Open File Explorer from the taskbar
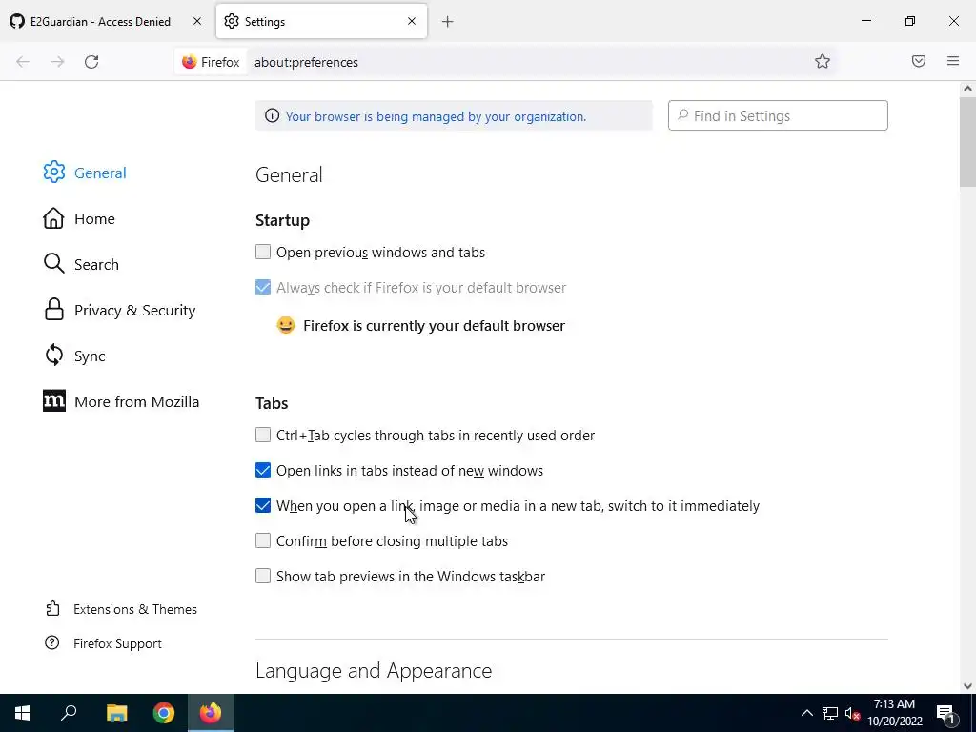This screenshot has width=976, height=732. coord(116,713)
